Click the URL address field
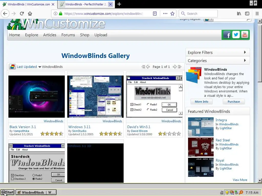This screenshot has height=196, width=262. (103, 14)
